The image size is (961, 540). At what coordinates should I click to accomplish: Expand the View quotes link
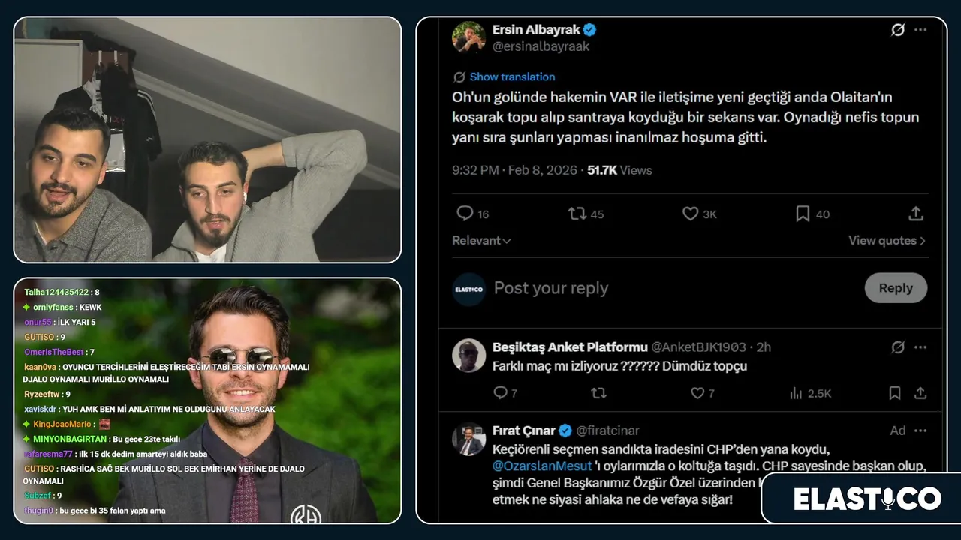(887, 241)
